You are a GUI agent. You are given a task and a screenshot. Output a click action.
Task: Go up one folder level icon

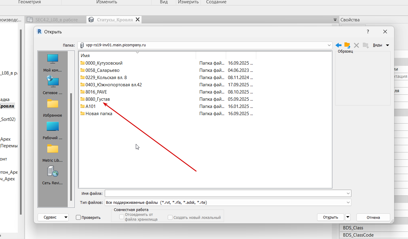tap(347, 45)
